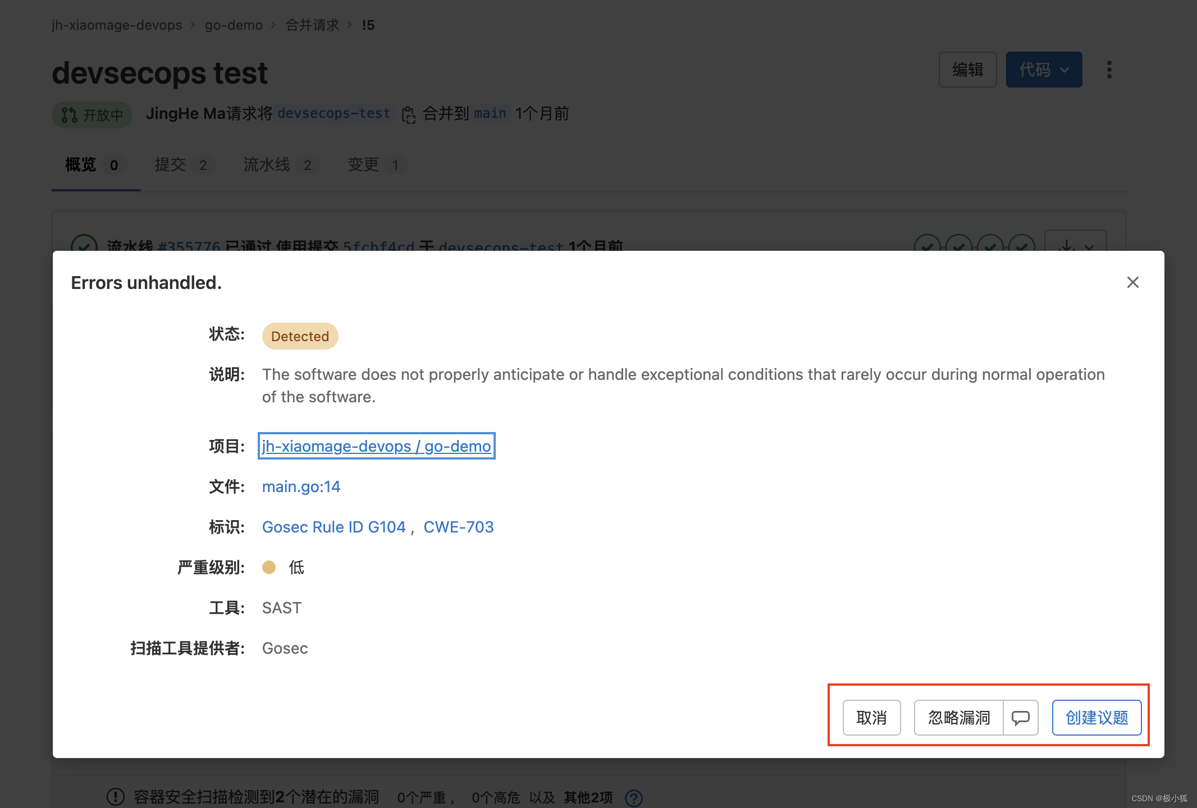Click the !5 breadcrumb item
Viewport: 1197px width, 808px height.
(368, 25)
